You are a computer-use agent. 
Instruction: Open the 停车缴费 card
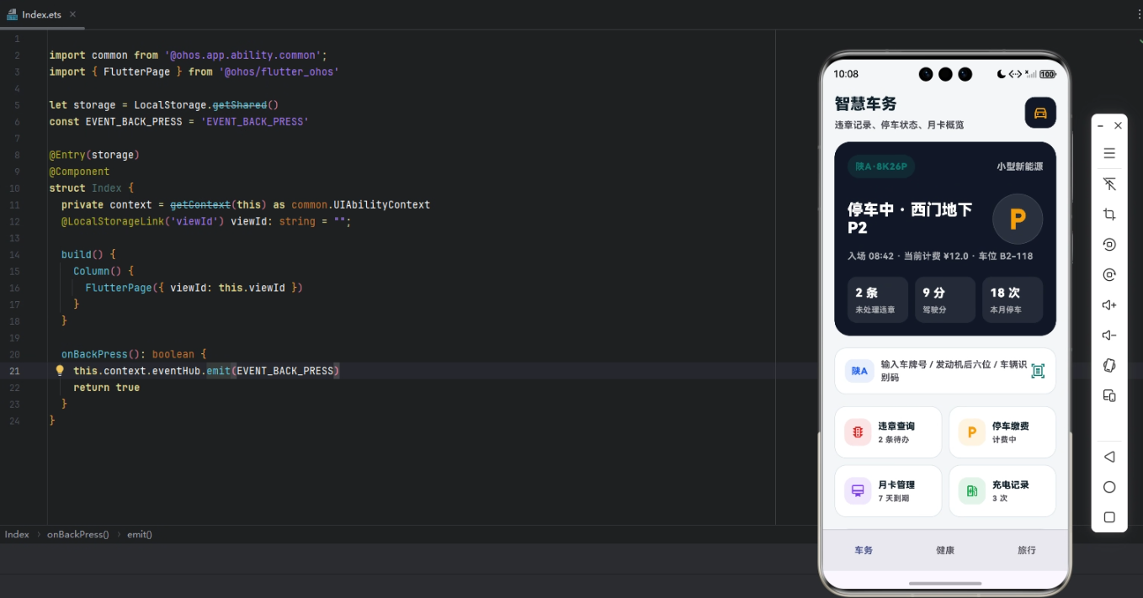1002,432
